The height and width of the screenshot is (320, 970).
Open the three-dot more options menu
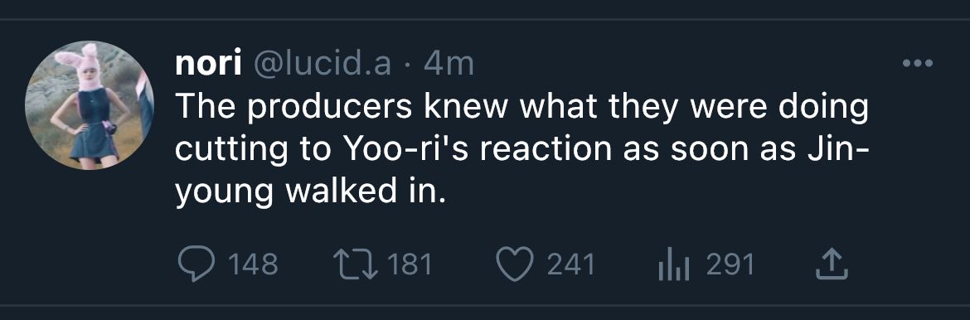pos(918,62)
